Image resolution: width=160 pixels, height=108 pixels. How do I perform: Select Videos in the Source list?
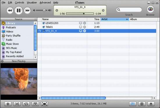(x=17, y=32)
